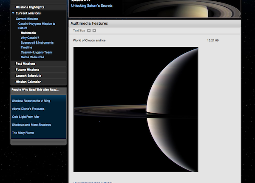Click the Current Missions sub-link
Viewport: 255px width, 183px height.
click(27, 19)
